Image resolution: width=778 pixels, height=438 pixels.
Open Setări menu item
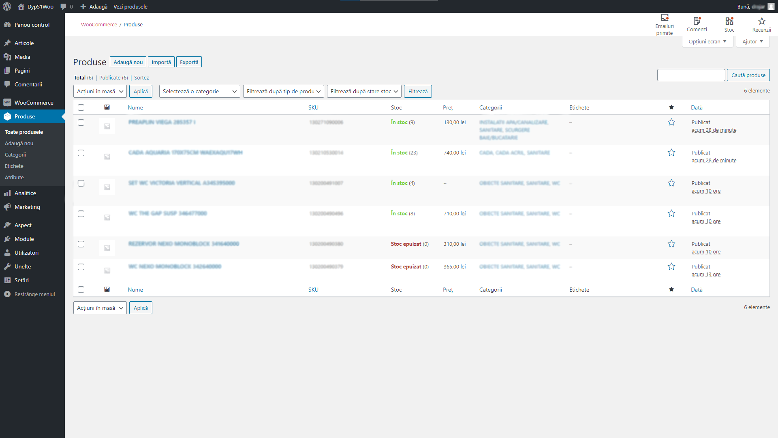point(32,280)
